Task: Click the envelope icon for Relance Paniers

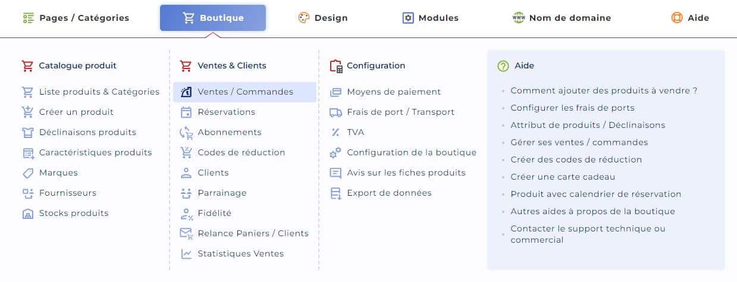Action: pos(186,233)
